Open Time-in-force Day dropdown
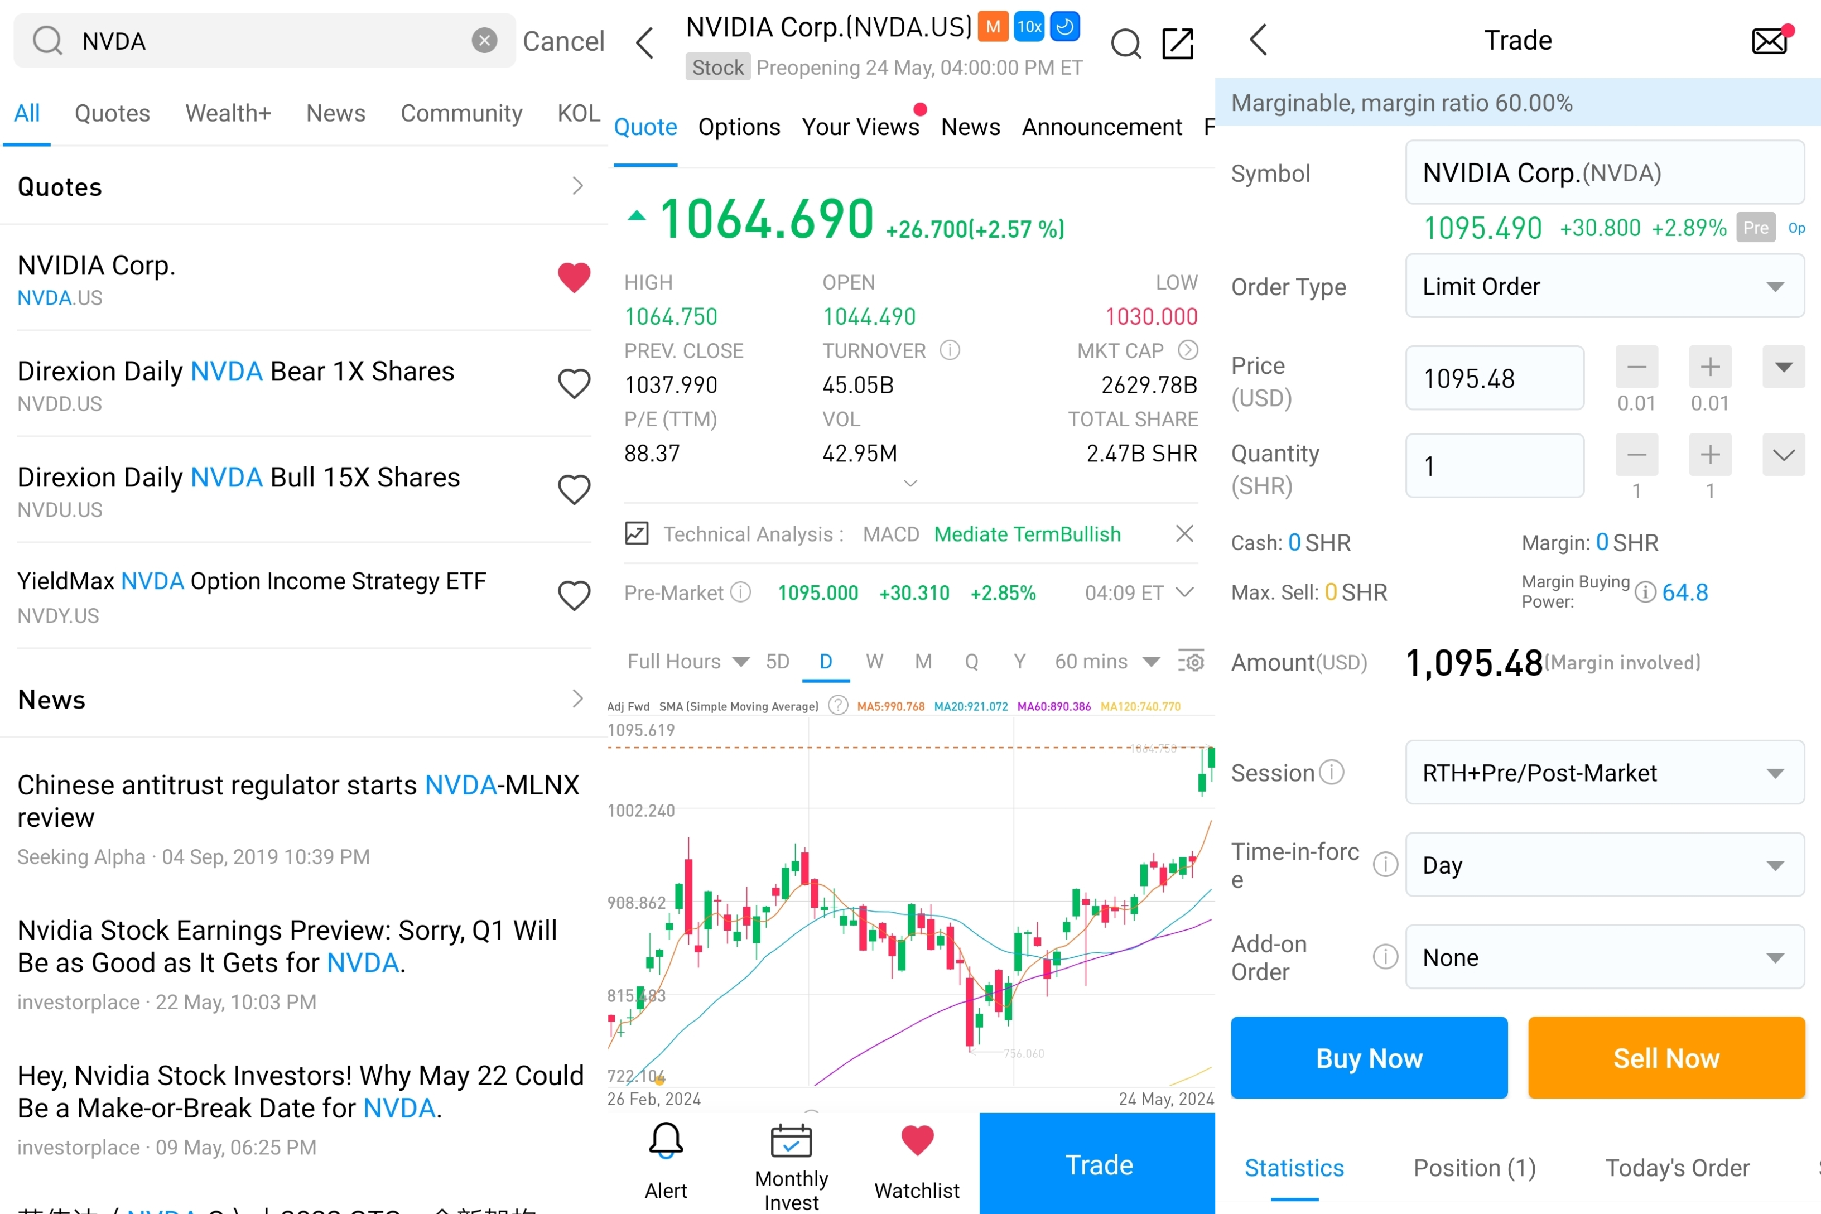This screenshot has height=1214, width=1821. (x=1604, y=864)
